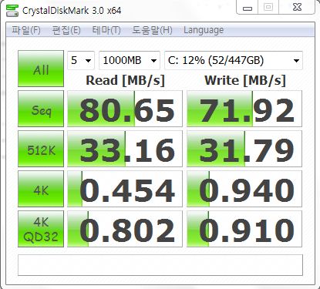Screen dimensions: 320x289
Task: Open the 도움말(H) menu
Action: point(152,30)
